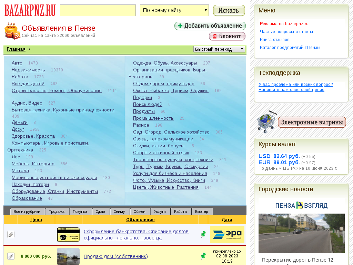Open the Здоровье, Красота category
Image resolution: width=353 pixels, height=265 pixels.
(x=33, y=136)
